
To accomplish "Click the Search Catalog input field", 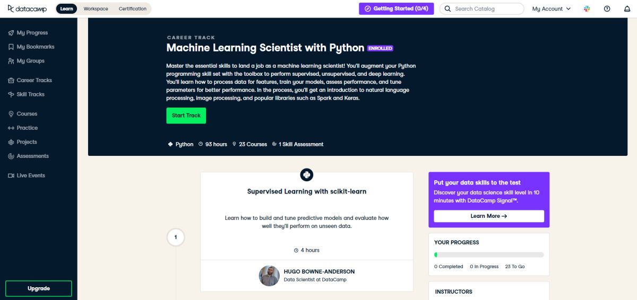I will click(x=482, y=8).
